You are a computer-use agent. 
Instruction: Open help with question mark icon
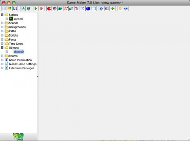click(x=126, y=9)
